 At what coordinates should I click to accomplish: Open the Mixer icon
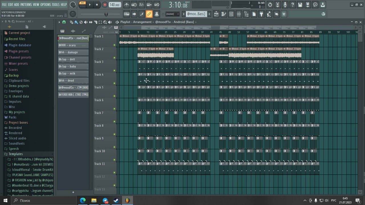pyautogui.click(x=239, y=14)
